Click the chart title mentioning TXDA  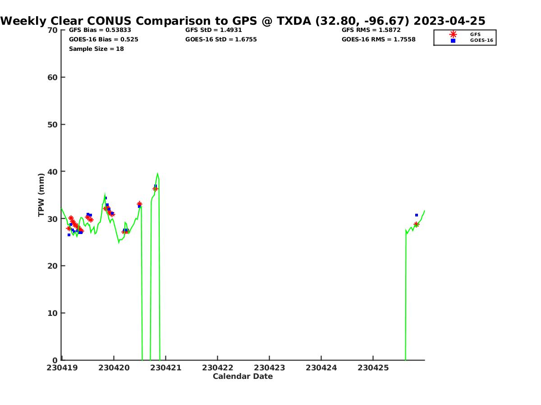[x=243, y=21]
